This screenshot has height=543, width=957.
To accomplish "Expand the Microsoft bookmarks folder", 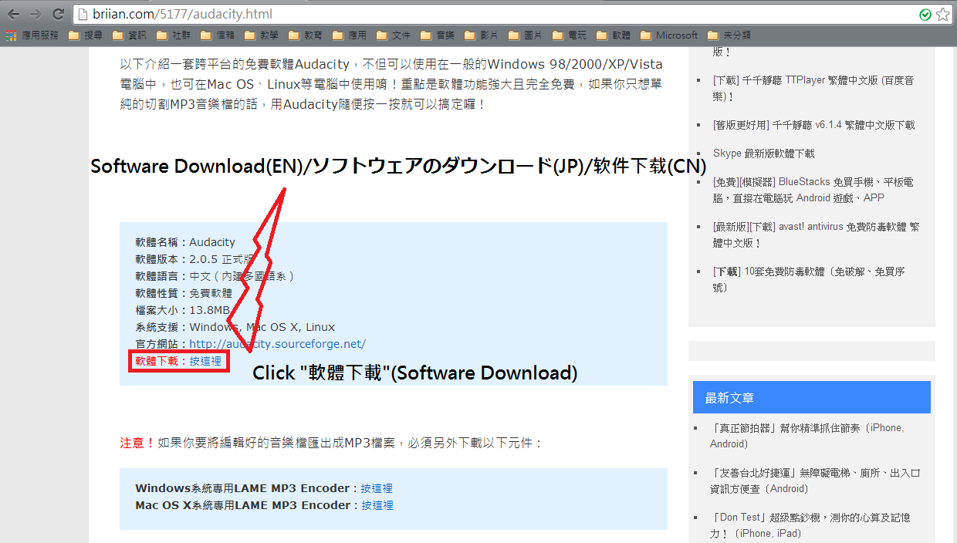I will click(668, 35).
